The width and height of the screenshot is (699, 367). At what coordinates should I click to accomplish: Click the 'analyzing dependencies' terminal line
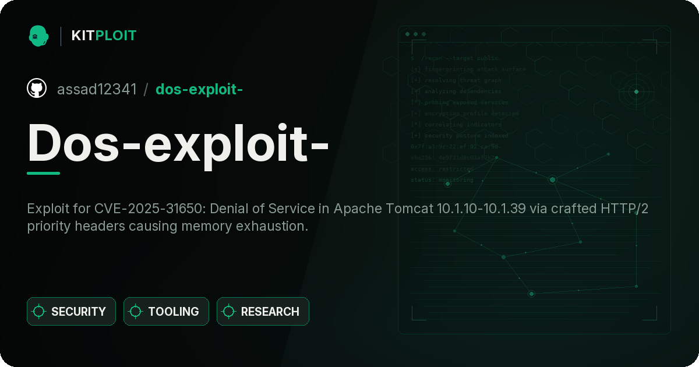click(456, 91)
